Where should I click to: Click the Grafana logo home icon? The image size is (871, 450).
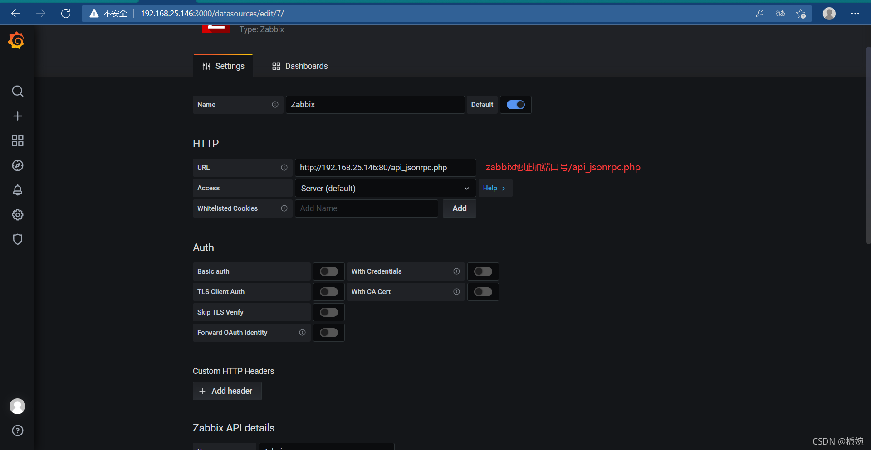16,40
